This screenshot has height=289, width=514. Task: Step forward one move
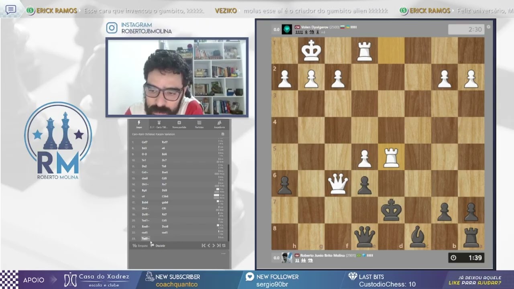(214, 245)
